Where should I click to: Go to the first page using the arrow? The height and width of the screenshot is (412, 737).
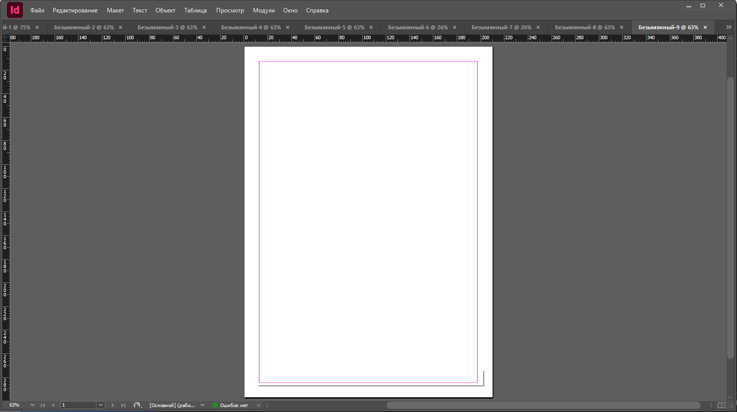pos(43,405)
